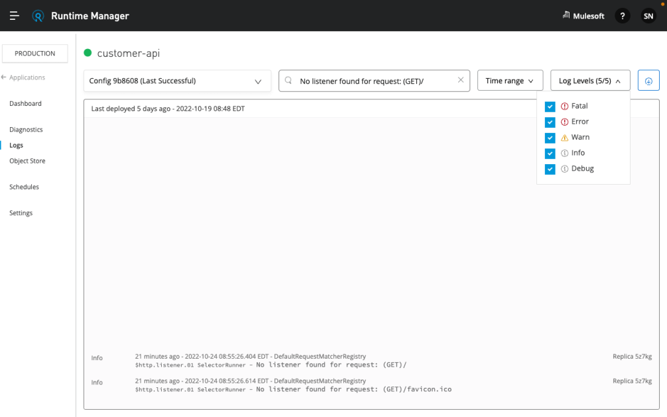Open the Object Store section
667x417 pixels.
pyautogui.click(x=27, y=160)
